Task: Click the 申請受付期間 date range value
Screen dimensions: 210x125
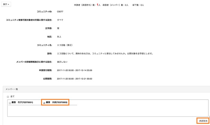Action: click(74, 70)
